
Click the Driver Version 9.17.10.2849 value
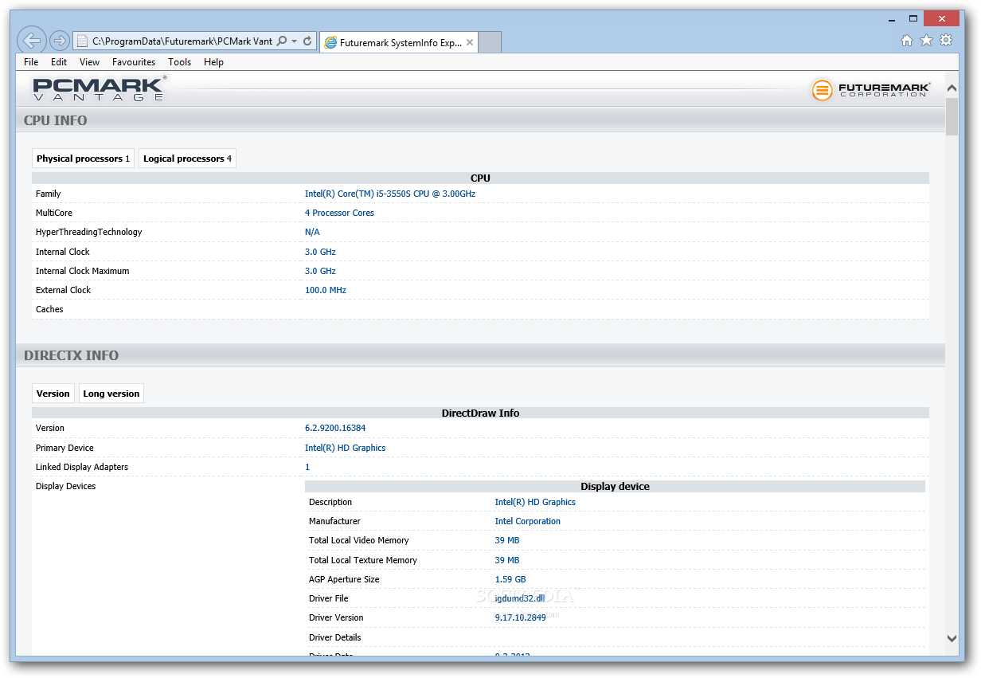pos(520,617)
